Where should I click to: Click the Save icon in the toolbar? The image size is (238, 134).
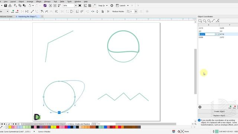pyautogui.click(x=6, y=6)
